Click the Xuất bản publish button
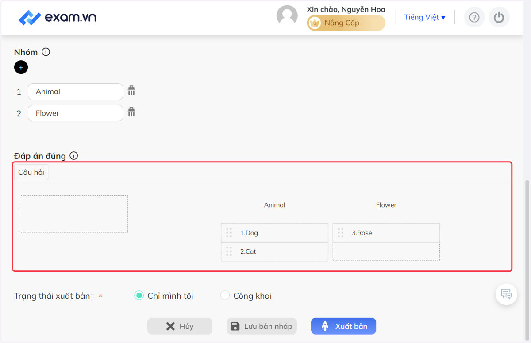 point(343,326)
